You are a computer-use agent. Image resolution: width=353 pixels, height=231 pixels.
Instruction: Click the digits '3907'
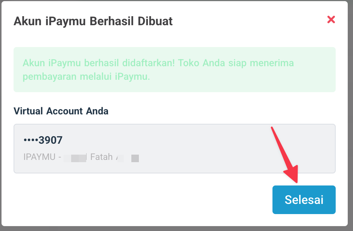(x=50, y=140)
